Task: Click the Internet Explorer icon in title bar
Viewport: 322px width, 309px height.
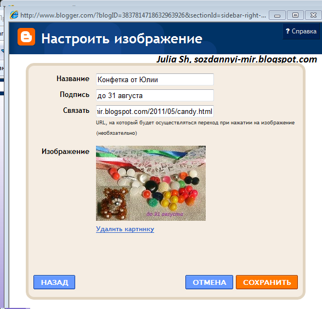Action: [14, 15]
